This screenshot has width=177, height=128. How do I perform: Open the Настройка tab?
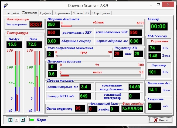pyautogui.click(x=12, y=13)
